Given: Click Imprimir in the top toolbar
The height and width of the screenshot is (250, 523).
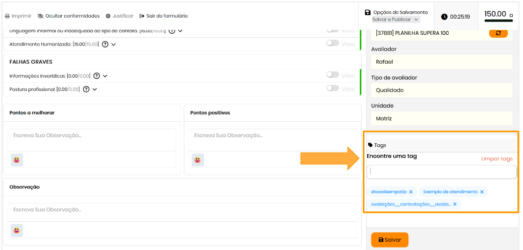Looking at the screenshot, I should [18, 16].
